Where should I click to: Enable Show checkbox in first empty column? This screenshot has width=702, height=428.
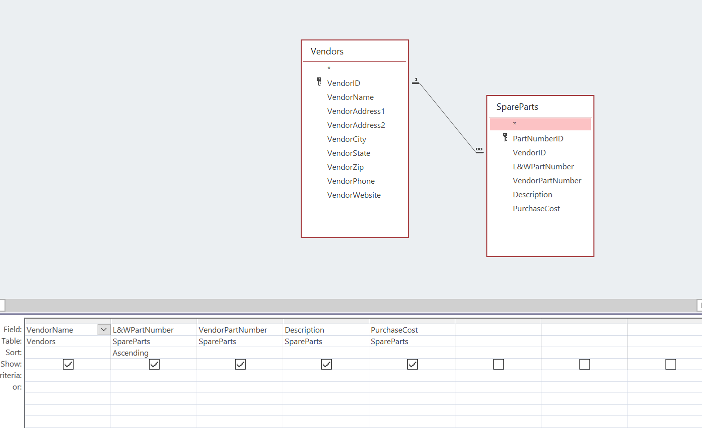[x=499, y=365]
